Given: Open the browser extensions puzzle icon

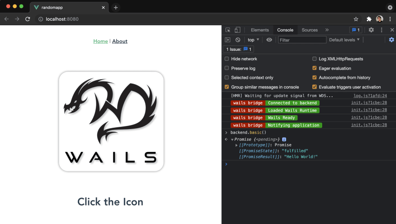Looking at the screenshot, I should point(369,19).
